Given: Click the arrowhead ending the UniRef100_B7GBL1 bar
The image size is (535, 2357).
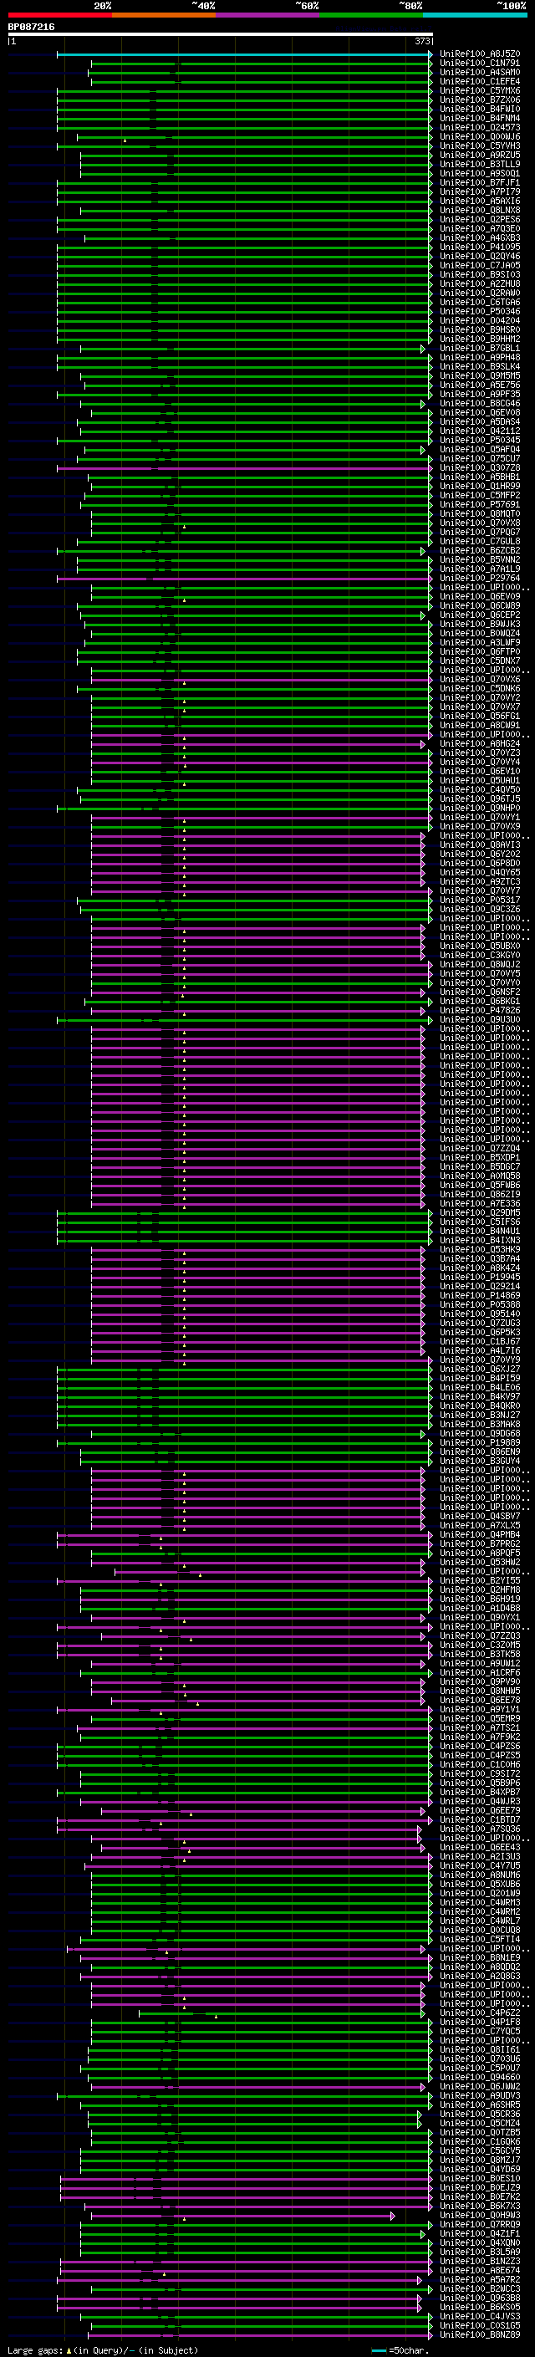Looking at the screenshot, I should (x=424, y=349).
